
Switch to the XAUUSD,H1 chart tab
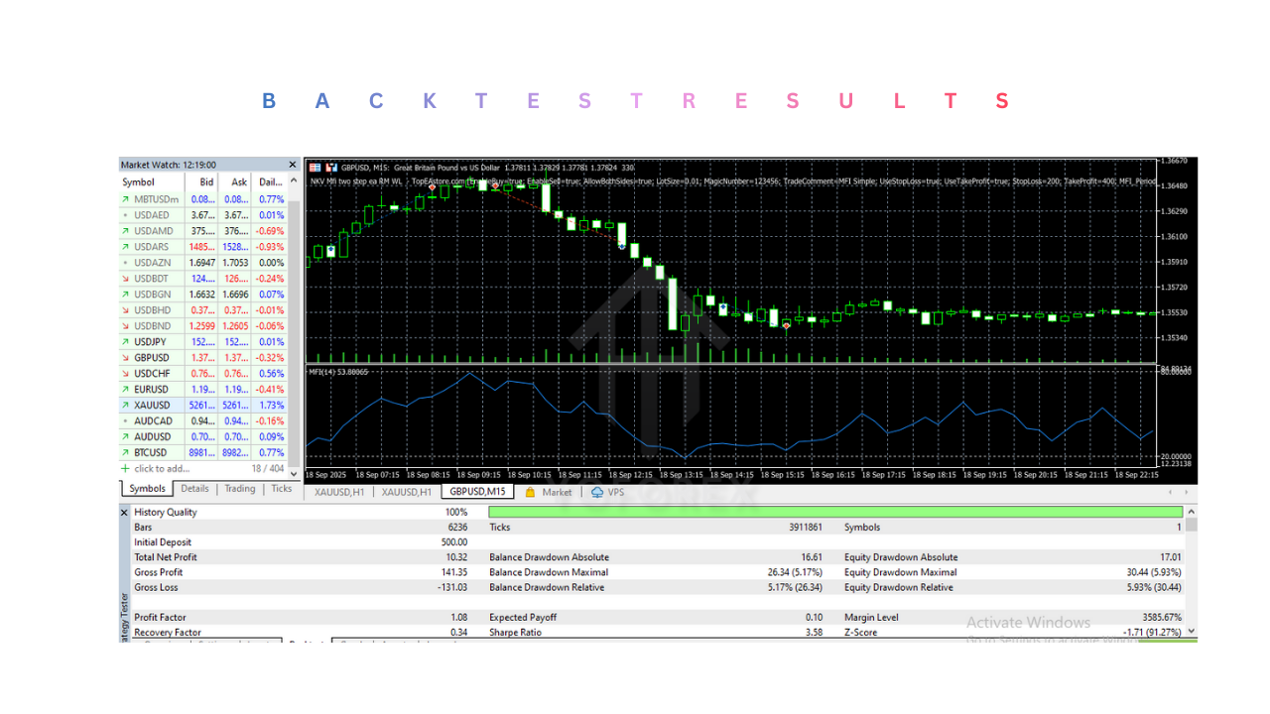pos(338,491)
